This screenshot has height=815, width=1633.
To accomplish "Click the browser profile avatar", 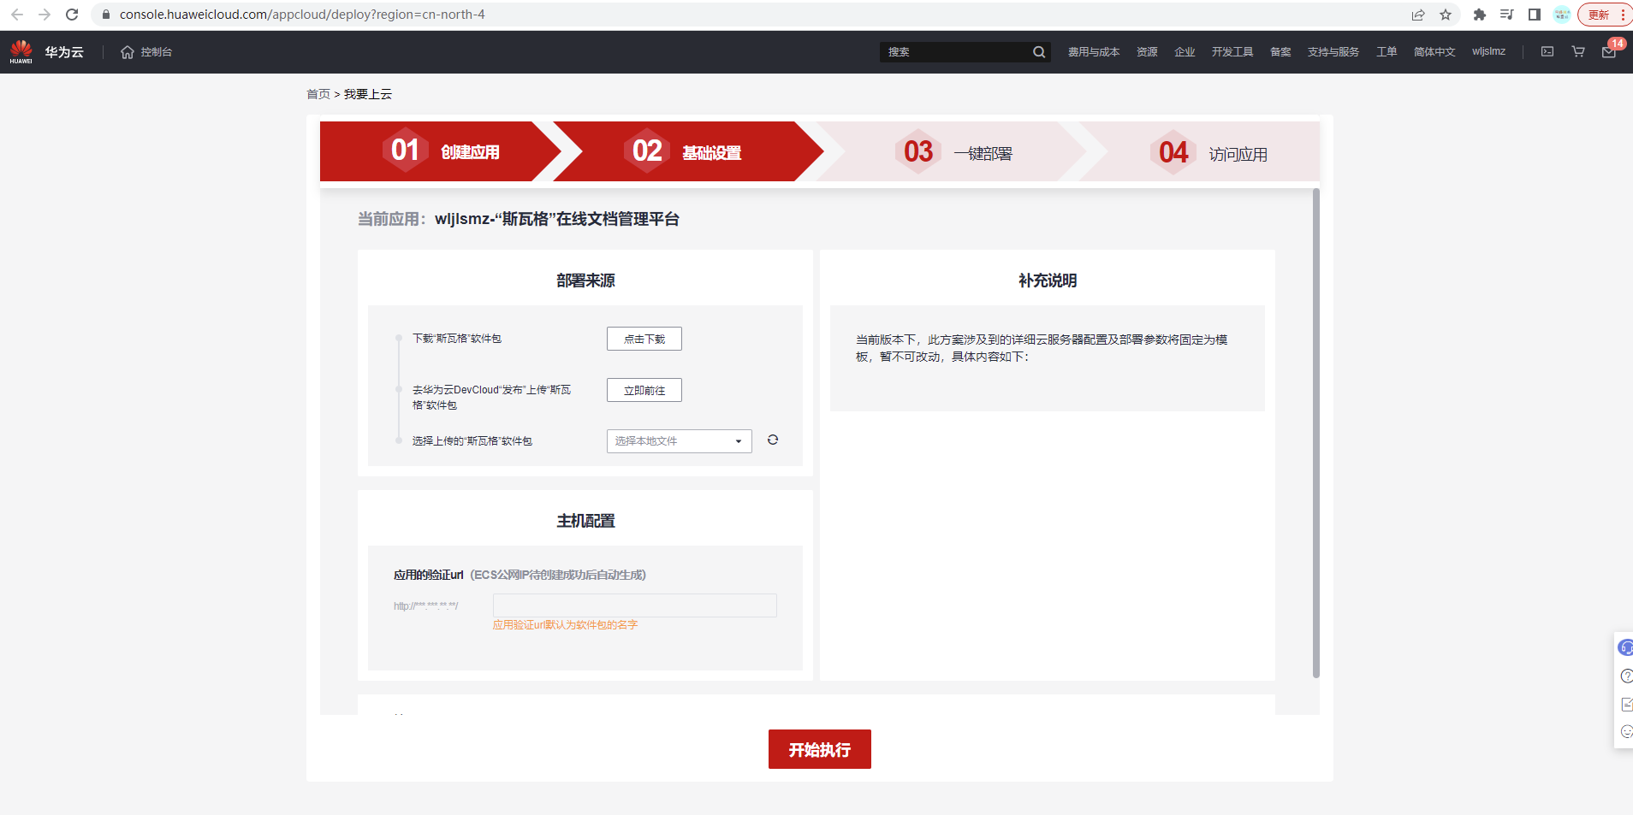I will point(1562,15).
